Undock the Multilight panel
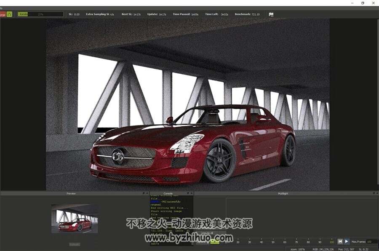This screenshot has height=251, width=379. point(374,193)
